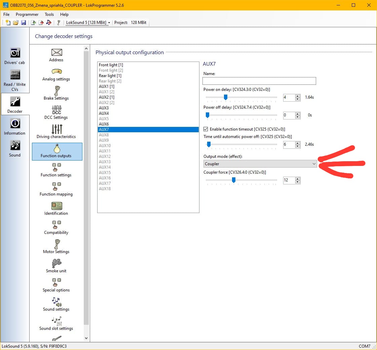The width and height of the screenshot is (377, 350).
Task: Open the Sound section in sidebar
Action: pyautogui.click(x=15, y=148)
